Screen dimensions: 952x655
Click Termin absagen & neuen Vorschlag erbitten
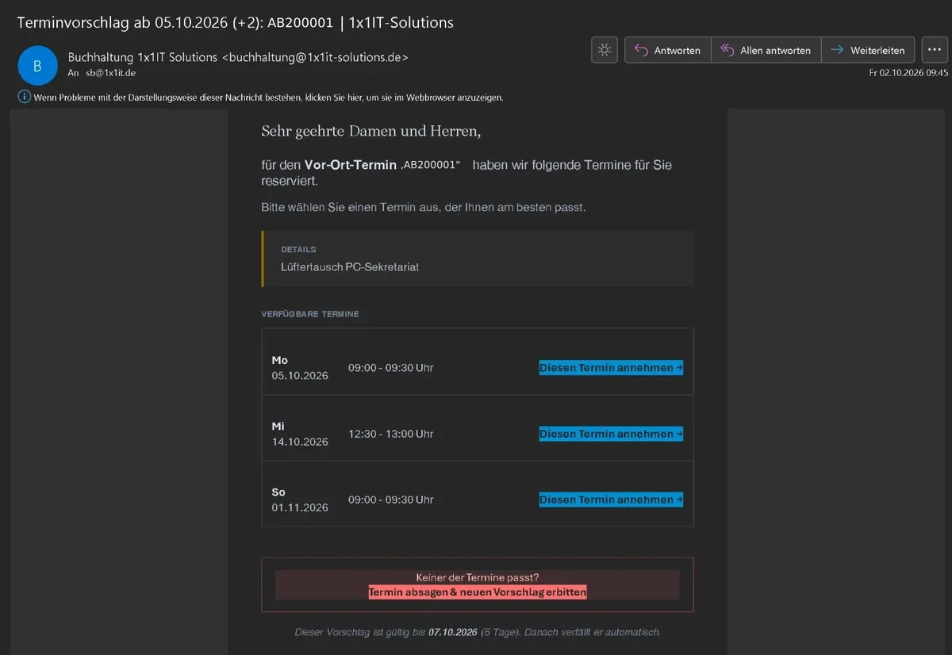[478, 592]
